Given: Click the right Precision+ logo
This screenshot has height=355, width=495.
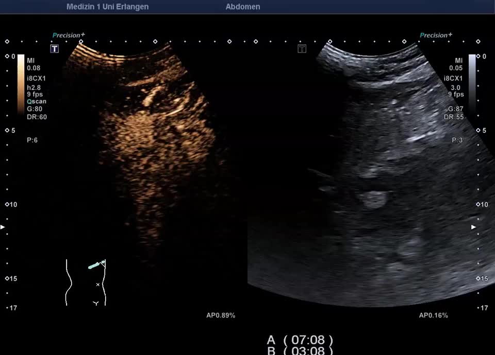Looking at the screenshot, I should point(436,35).
